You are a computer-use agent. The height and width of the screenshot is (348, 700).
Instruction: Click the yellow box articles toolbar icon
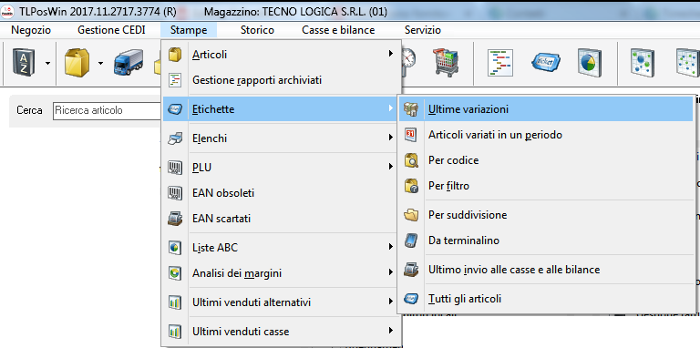77,63
